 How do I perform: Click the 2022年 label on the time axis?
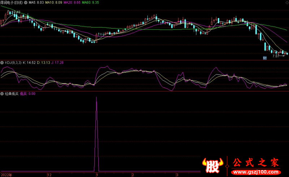6,174
